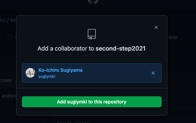This screenshot has height=123, width=196.
Task: Switch to the Wiki tab
Action: [173, 37]
